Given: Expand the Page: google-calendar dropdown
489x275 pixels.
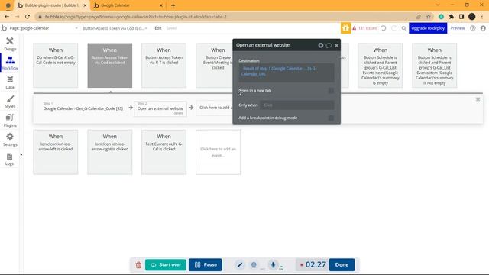Looking at the screenshot, I should click(x=43, y=28).
